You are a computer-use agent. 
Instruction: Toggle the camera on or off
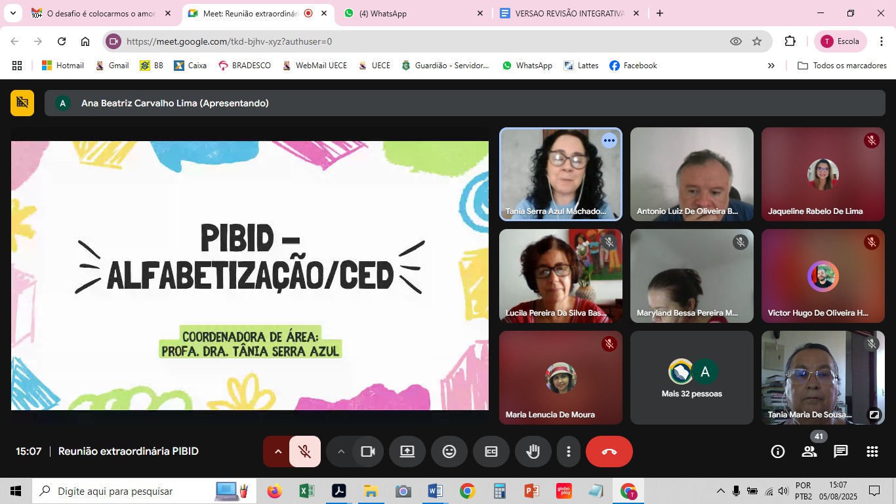click(x=367, y=451)
